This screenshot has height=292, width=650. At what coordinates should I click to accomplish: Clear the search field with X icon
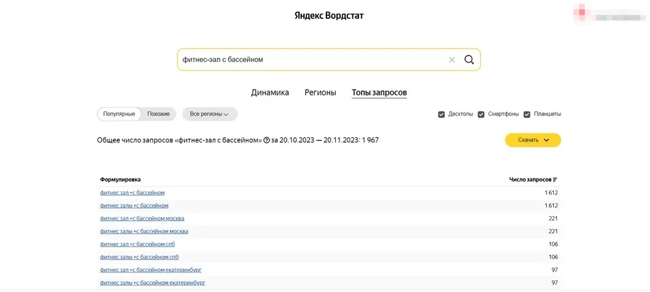[452, 60]
